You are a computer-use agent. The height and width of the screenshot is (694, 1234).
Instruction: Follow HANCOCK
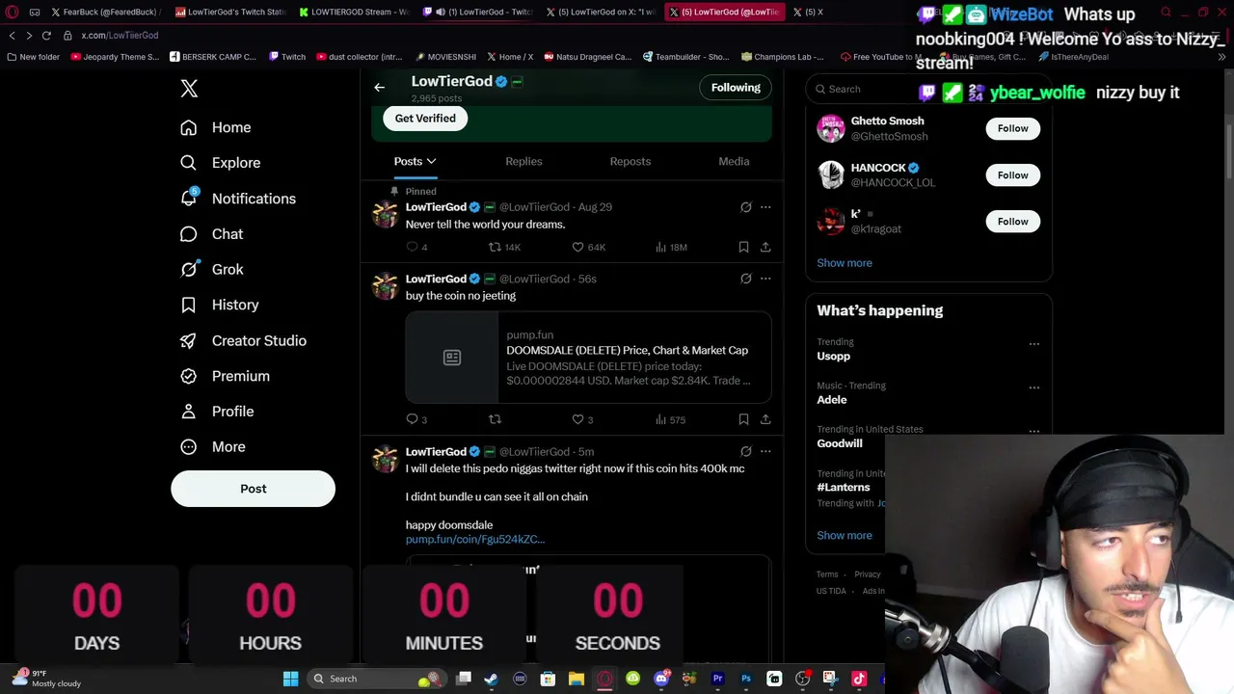coord(1013,175)
